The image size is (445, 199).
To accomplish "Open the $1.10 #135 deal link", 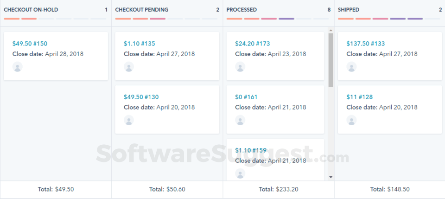I will point(139,44).
